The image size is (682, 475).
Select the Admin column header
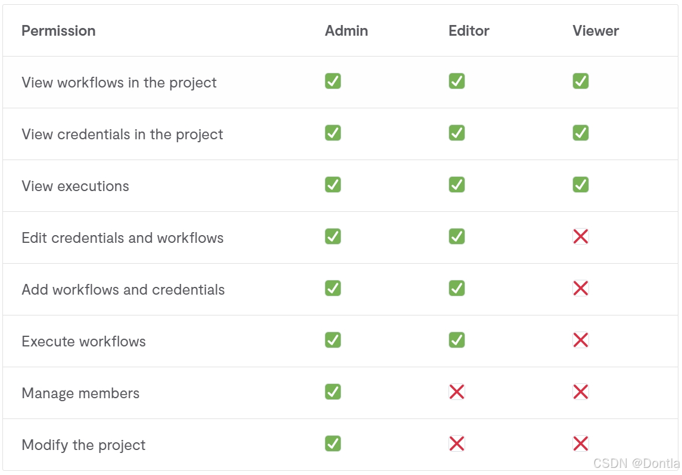[346, 31]
